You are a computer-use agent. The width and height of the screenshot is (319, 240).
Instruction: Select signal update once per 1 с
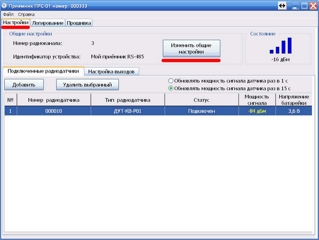(171, 81)
